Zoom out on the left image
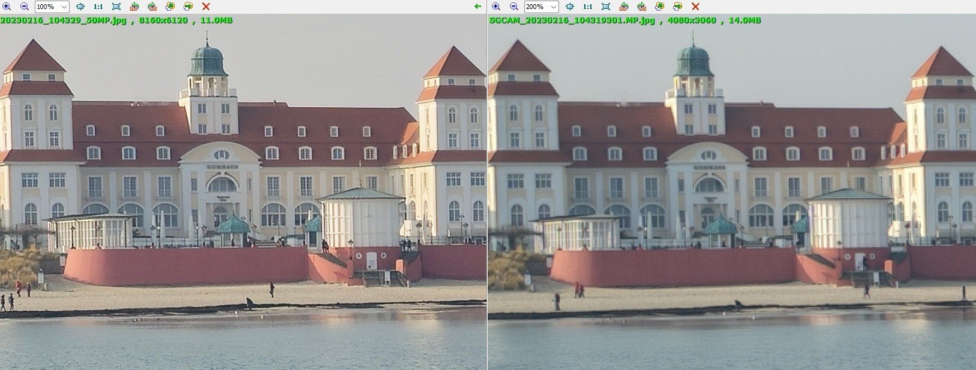Screen dimensions: 976x370 coord(25,7)
